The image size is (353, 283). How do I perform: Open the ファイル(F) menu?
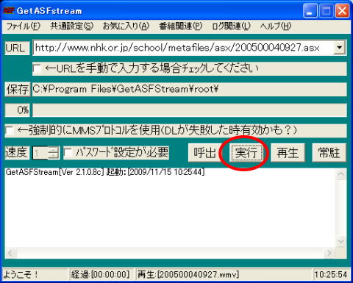[24, 26]
